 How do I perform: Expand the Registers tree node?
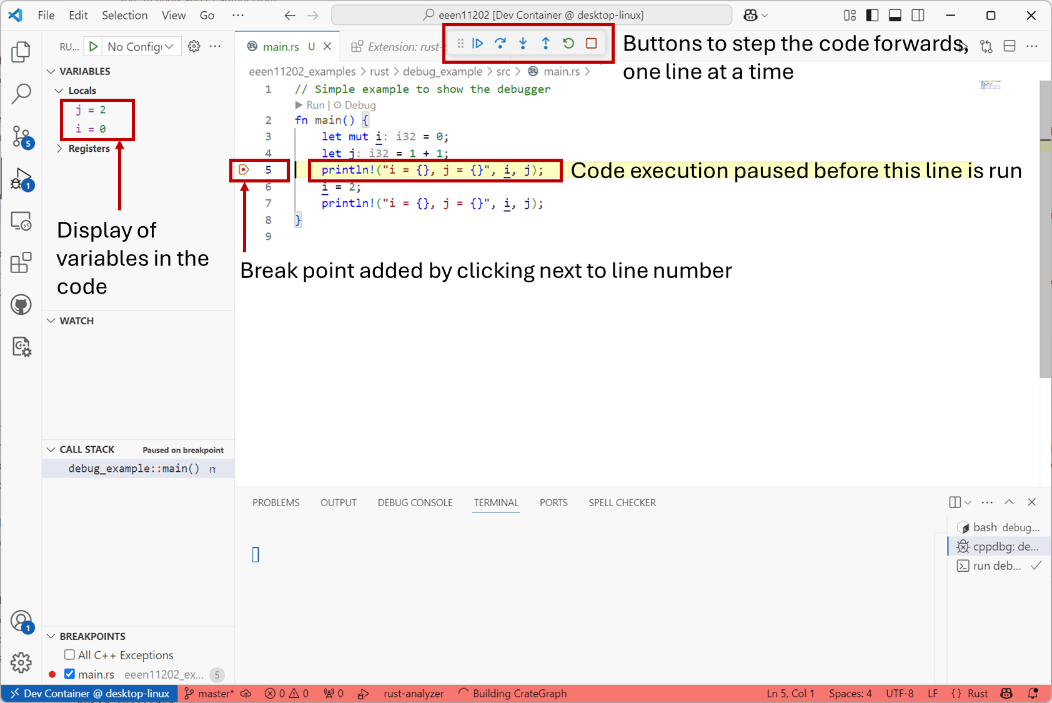[60, 149]
